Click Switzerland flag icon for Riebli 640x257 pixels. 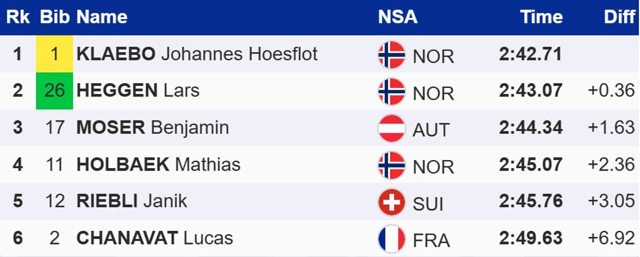pos(391,202)
